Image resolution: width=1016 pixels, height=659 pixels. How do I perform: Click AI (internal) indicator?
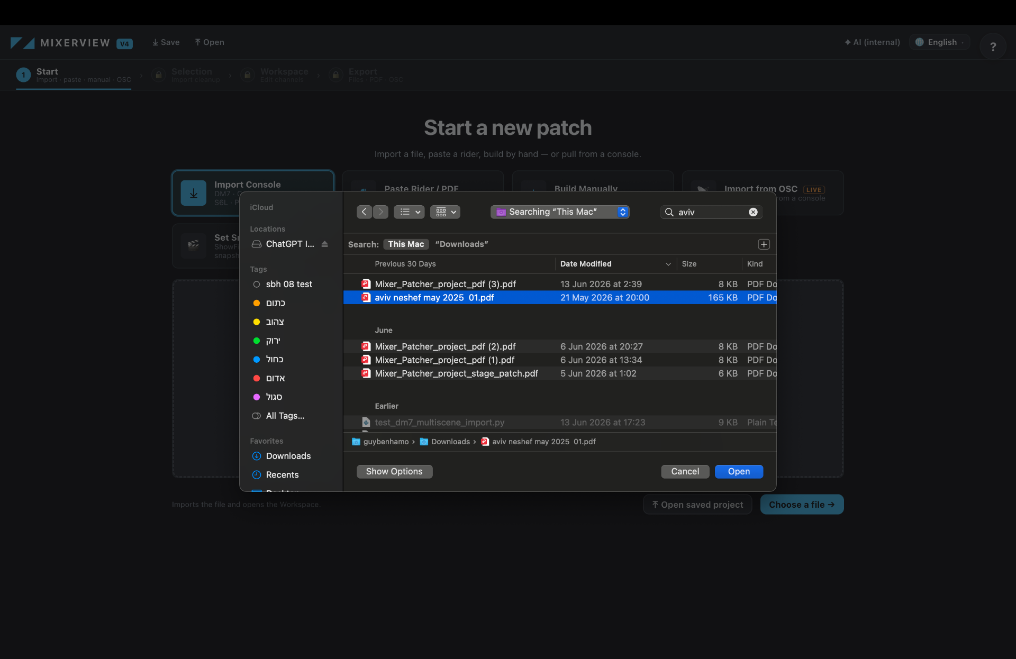click(x=872, y=42)
